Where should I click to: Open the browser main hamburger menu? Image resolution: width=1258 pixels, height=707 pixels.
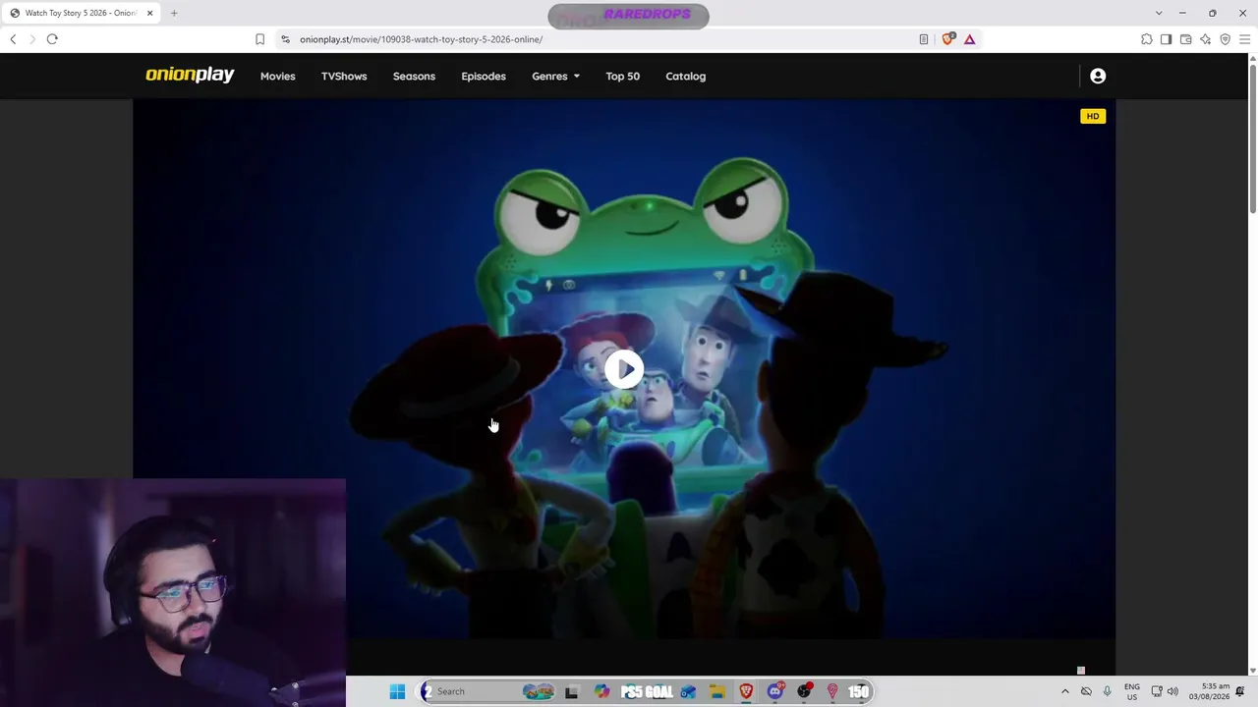[x=1244, y=39]
